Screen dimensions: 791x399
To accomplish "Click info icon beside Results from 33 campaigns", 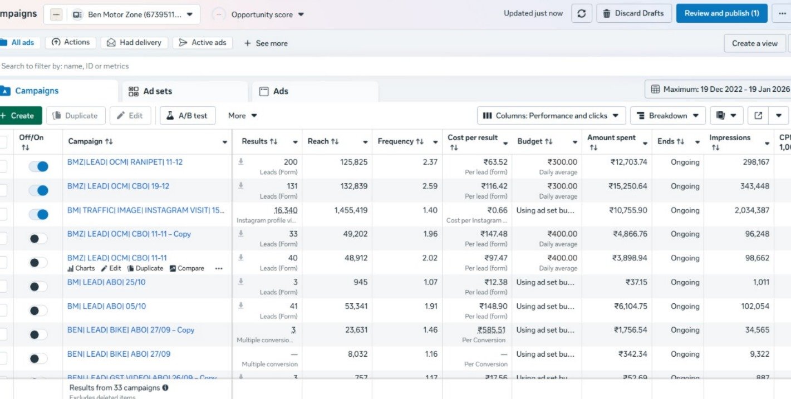I will (165, 388).
